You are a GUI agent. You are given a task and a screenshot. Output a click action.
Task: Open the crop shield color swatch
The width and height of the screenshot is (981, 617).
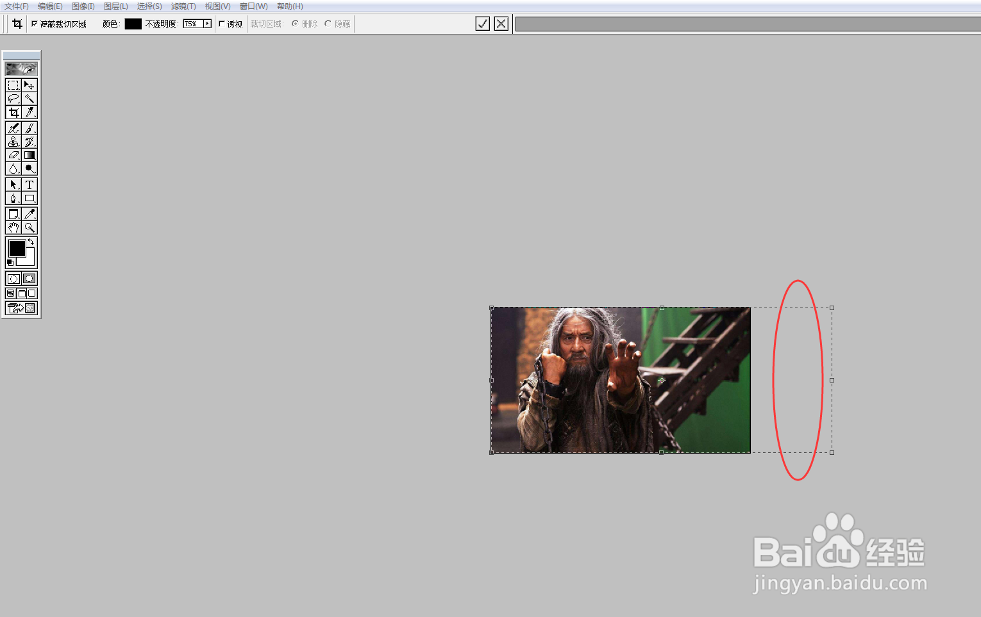point(133,24)
